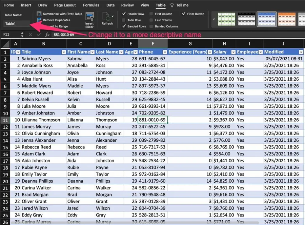Click the Remove Duplicates icon
305x225 pixels.
[x=39, y=20]
